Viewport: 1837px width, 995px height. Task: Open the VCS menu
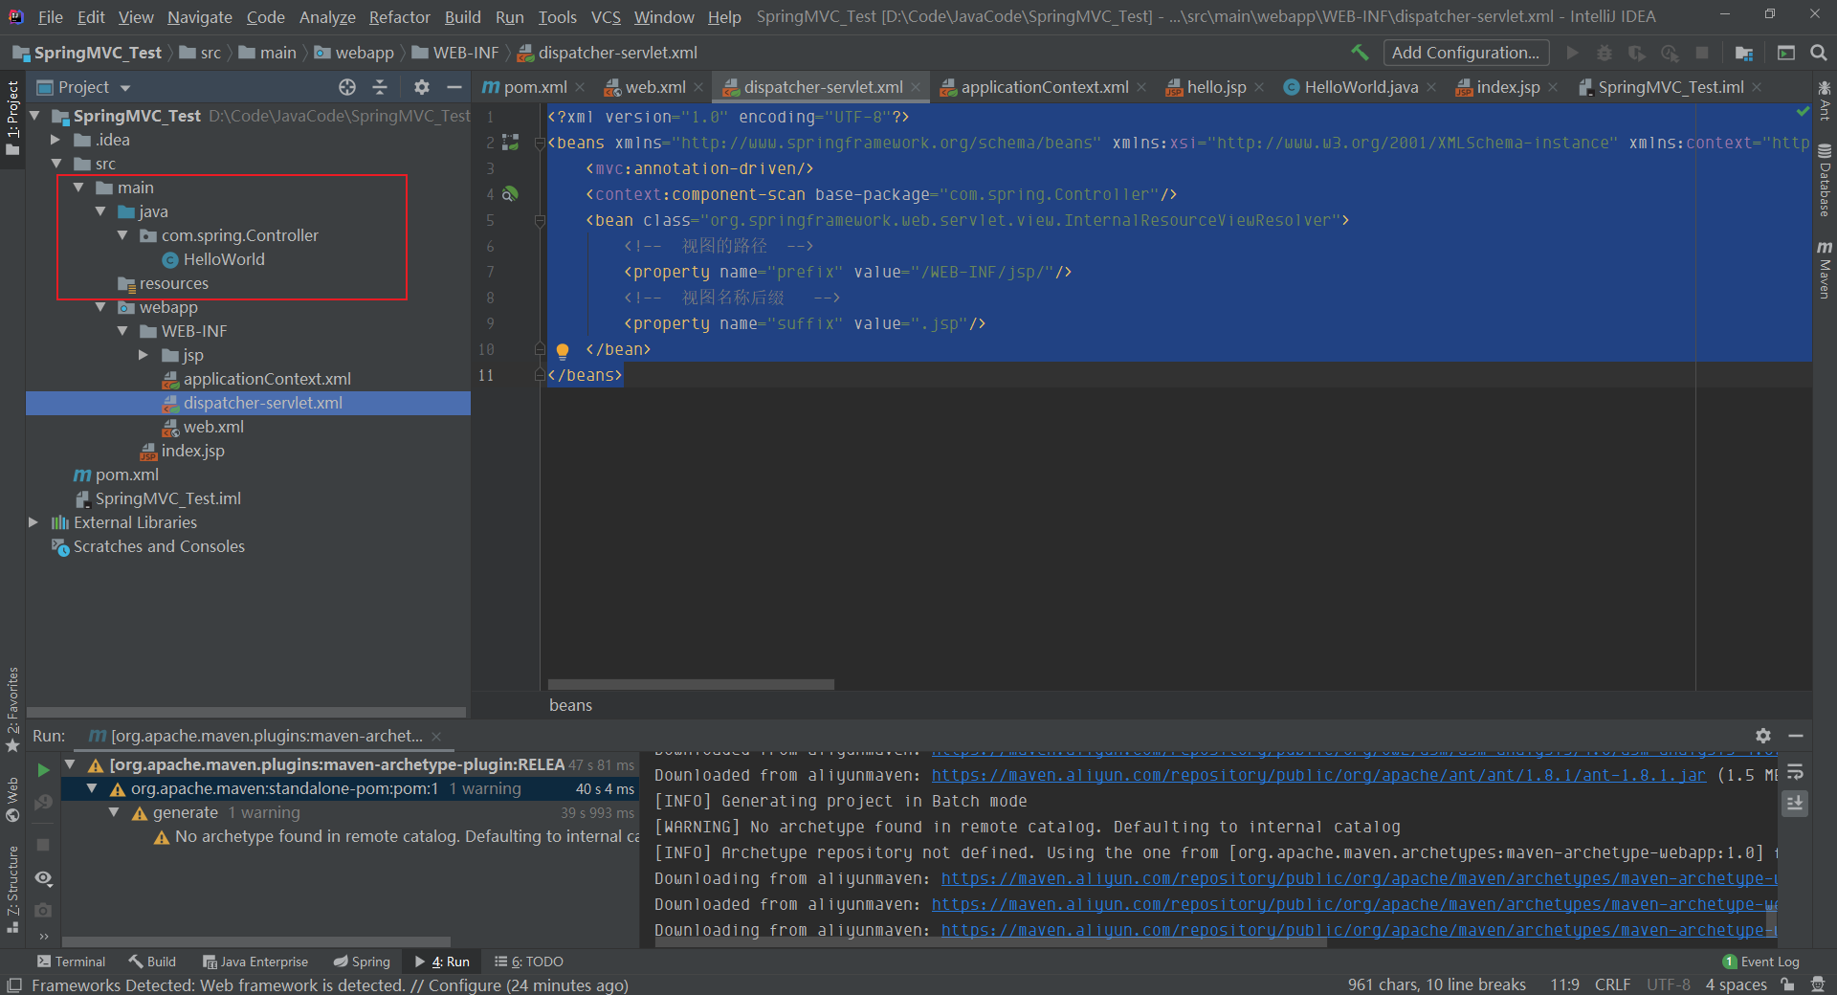pyautogui.click(x=606, y=16)
